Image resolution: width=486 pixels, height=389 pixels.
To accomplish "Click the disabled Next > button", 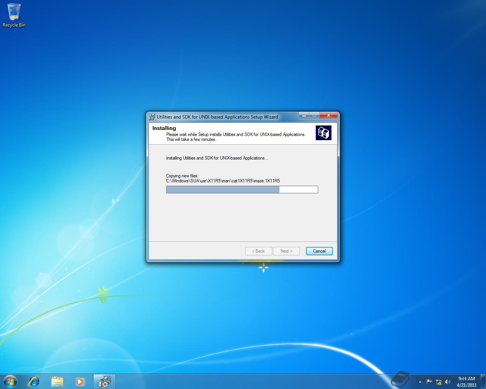I will tap(286, 251).
